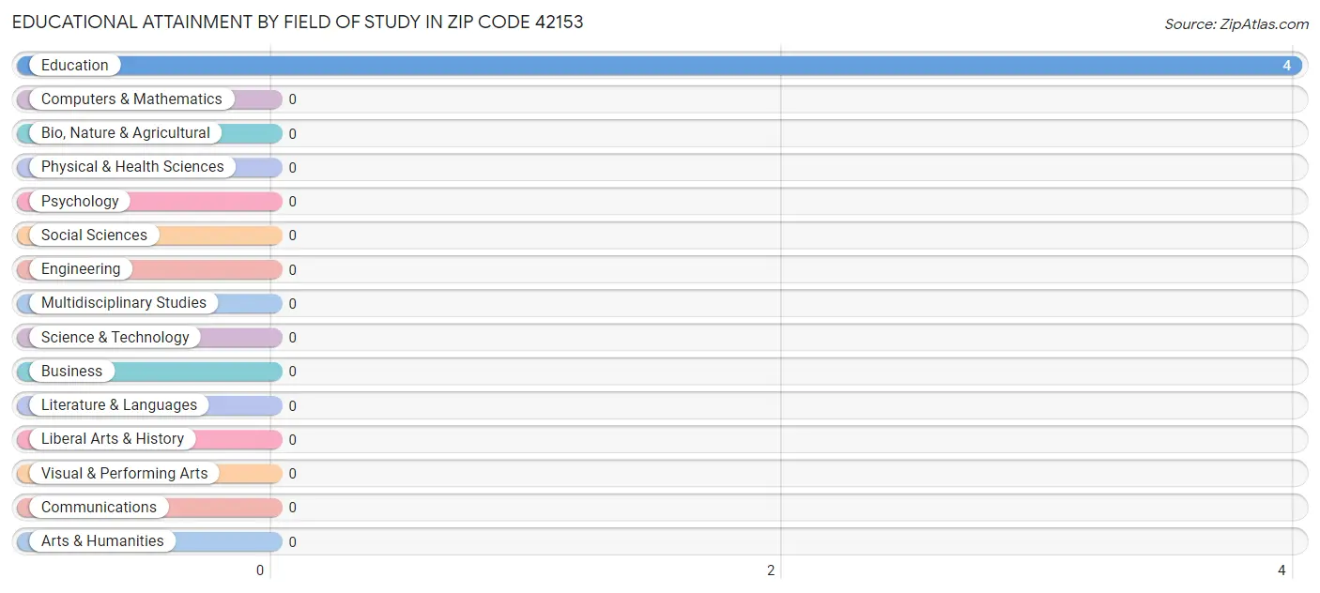Click the 0 value beside Engineering
Image resolution: width=1320 pixels, height=593 pixels.
[293, 269]
